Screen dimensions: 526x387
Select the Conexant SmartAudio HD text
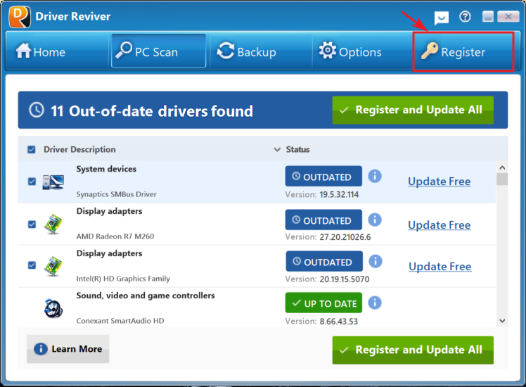click(x=120, y=321)
